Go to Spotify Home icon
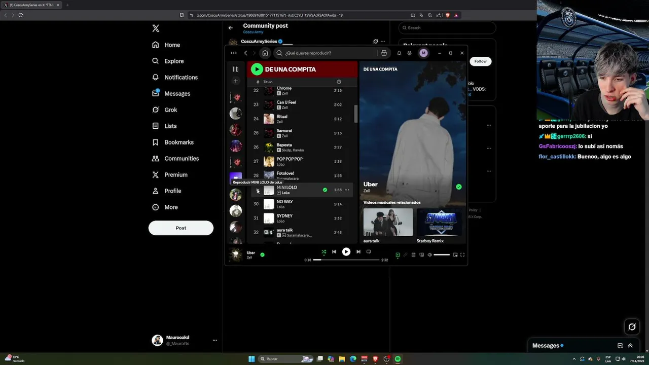Screen dimensions: 649x365 265,53
